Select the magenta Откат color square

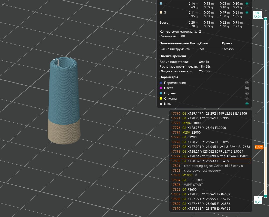tap(161, 88)
